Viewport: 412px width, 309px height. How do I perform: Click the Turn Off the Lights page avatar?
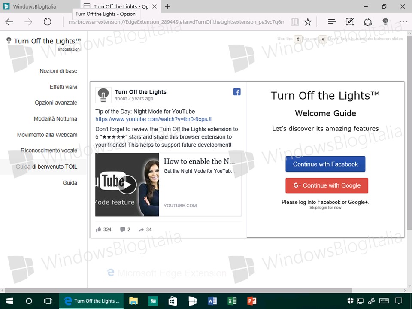coord(103,95)
